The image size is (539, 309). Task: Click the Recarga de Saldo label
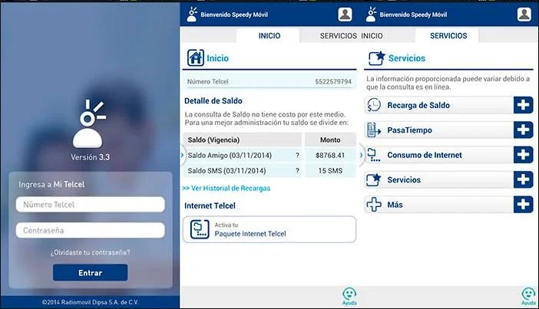click(x=418, y=105)
